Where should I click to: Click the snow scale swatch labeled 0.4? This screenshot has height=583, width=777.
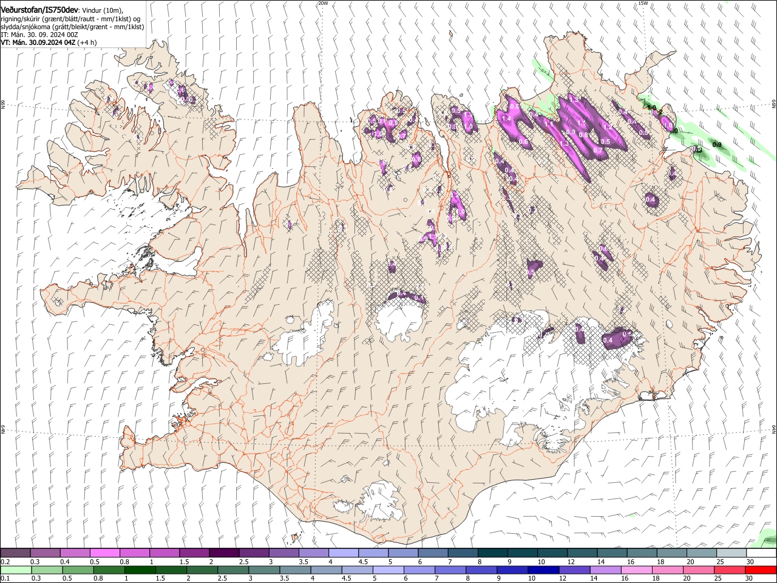(75, 553)
